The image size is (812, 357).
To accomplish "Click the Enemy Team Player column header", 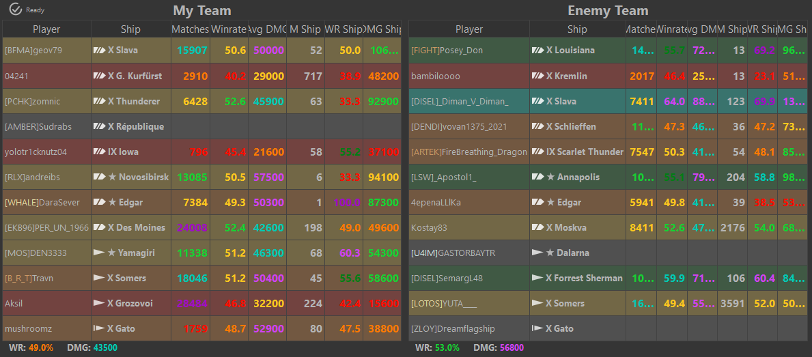I will tap(468, 29).
